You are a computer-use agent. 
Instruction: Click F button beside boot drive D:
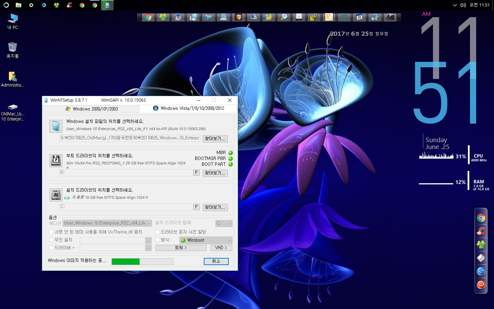pos(197,173)
